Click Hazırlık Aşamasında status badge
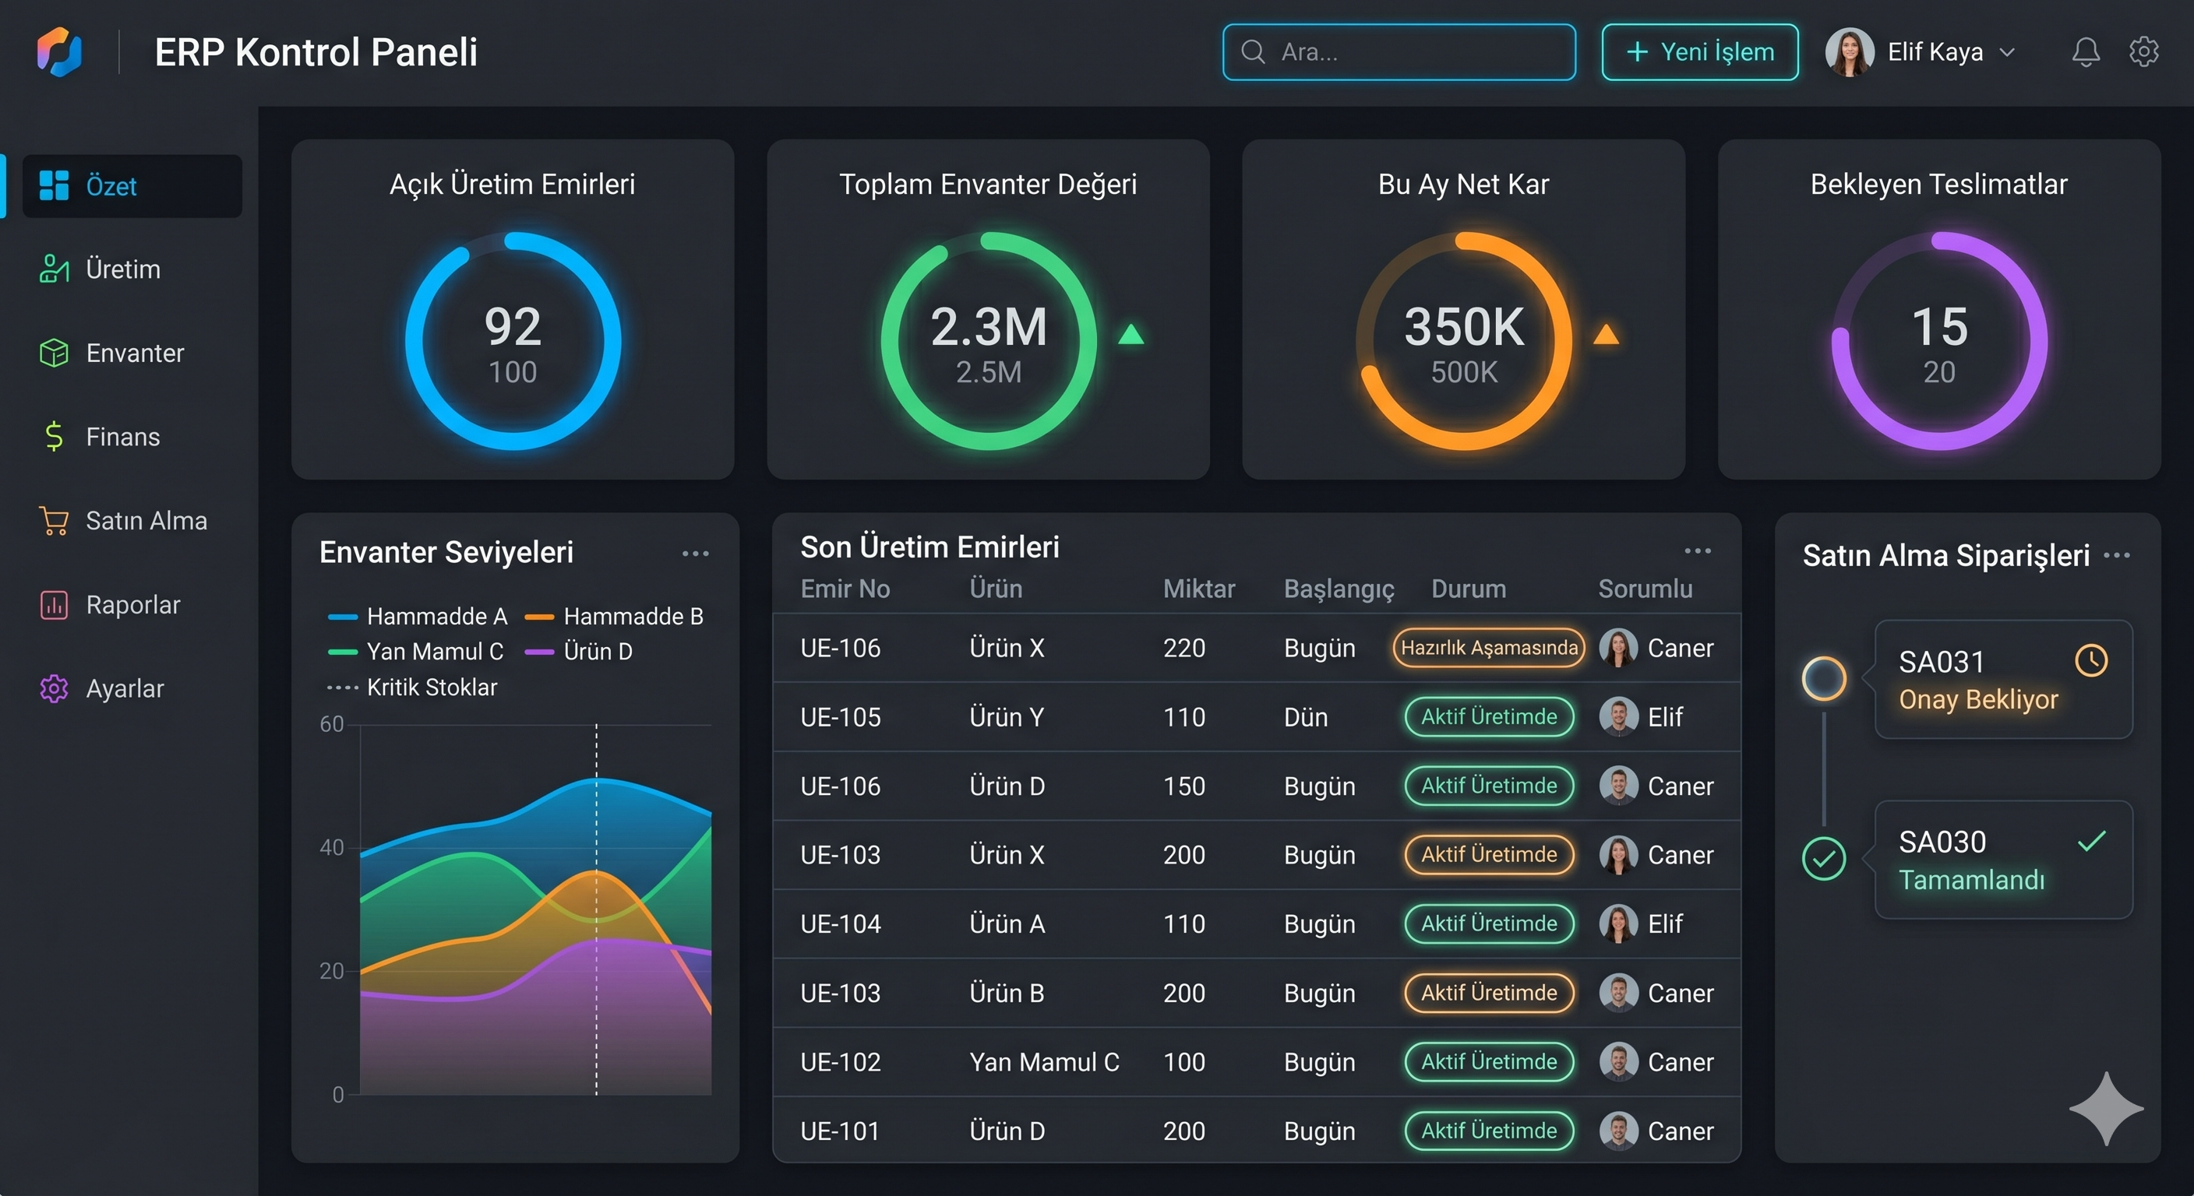 [1488, 648]
